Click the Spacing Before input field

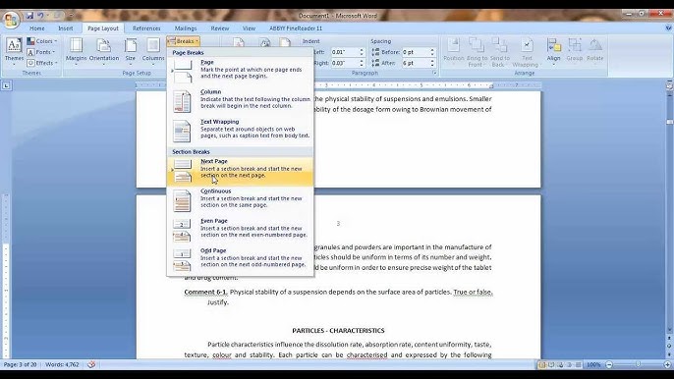[x=416, y=52]
